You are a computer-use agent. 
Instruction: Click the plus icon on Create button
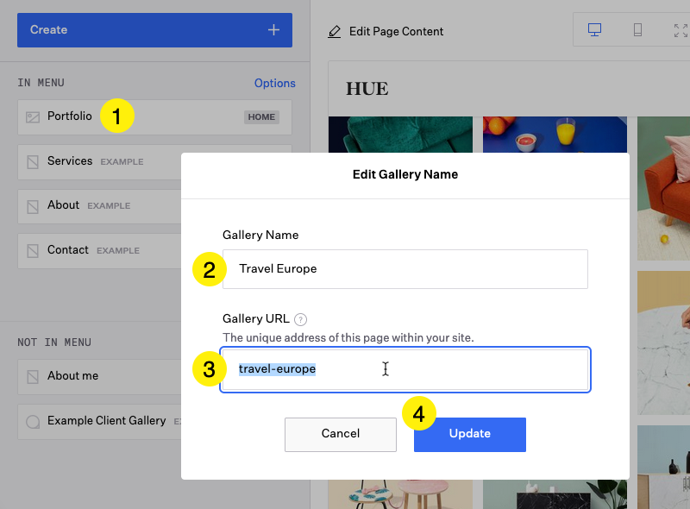[x=273, y=29]
